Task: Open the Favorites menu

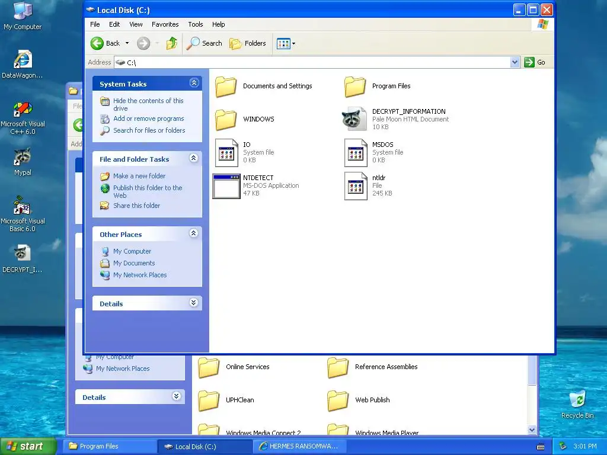Action: pos(165,24)
